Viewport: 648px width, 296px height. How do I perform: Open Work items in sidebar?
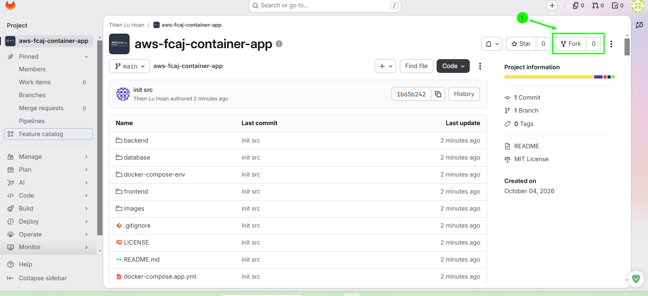point(48,82)
